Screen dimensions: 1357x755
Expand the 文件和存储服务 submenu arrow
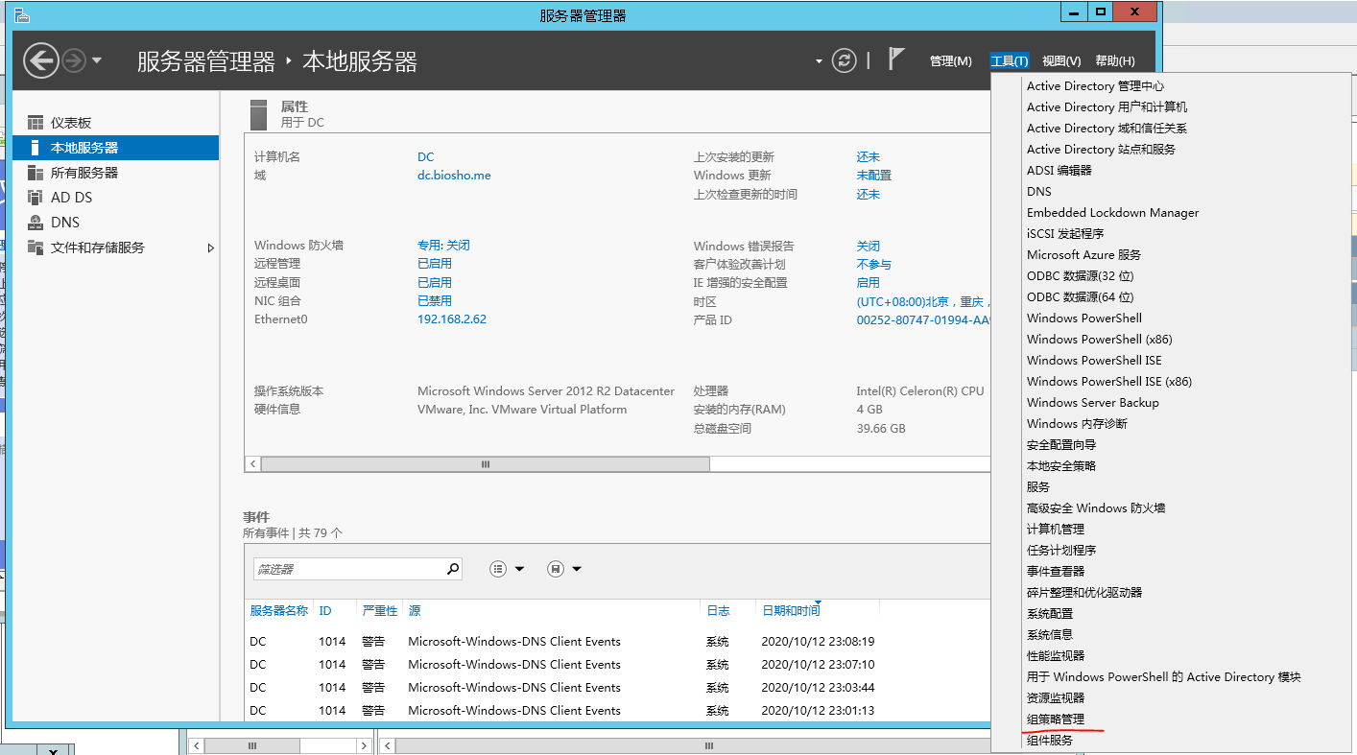[211, 248]
